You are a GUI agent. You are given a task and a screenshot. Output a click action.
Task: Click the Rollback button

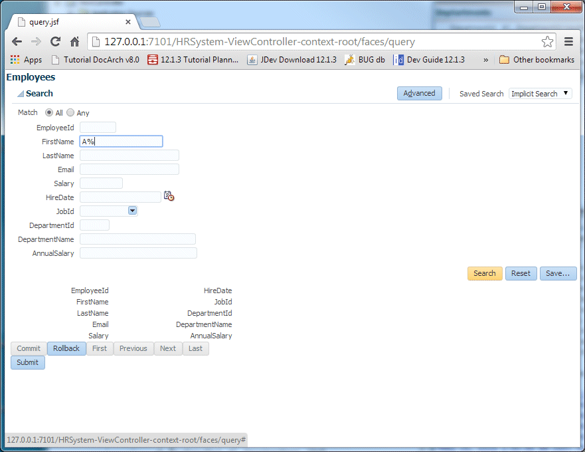pos(66,348)
